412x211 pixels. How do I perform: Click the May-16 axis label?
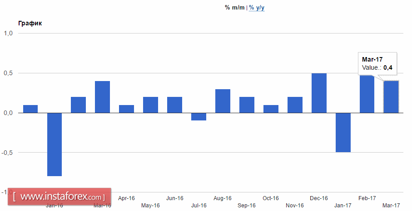coord(150,206)
